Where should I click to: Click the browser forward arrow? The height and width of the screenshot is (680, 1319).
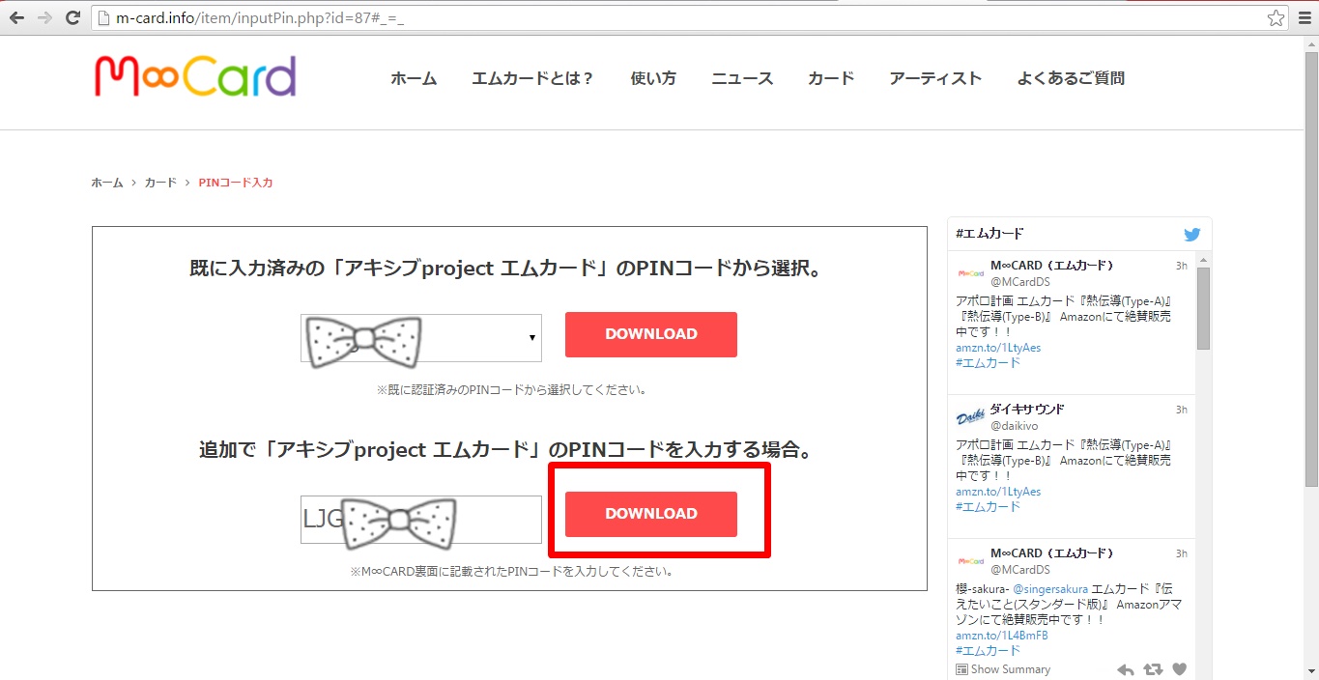point(44,17)
